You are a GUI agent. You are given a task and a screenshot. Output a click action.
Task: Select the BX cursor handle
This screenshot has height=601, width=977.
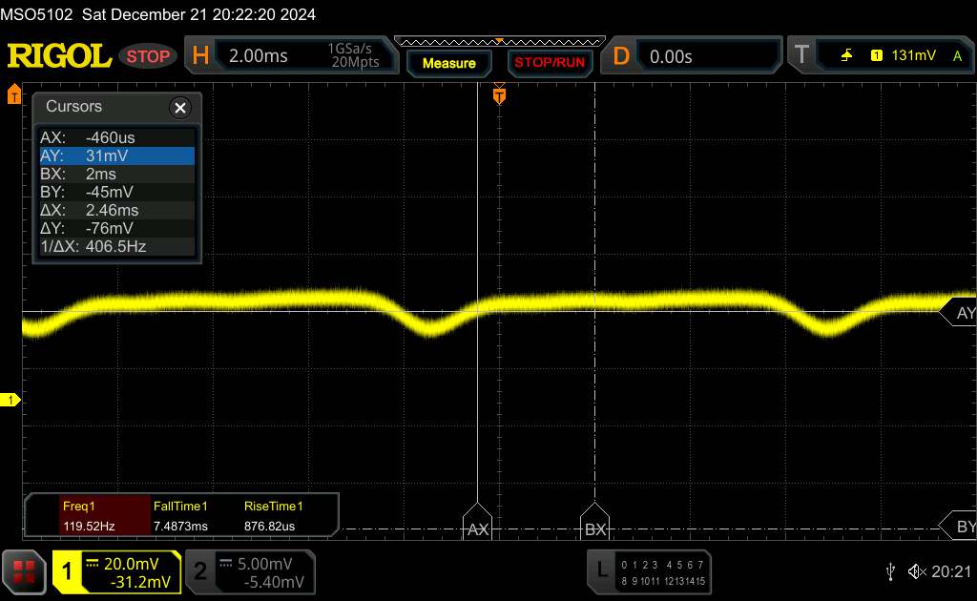594,521
